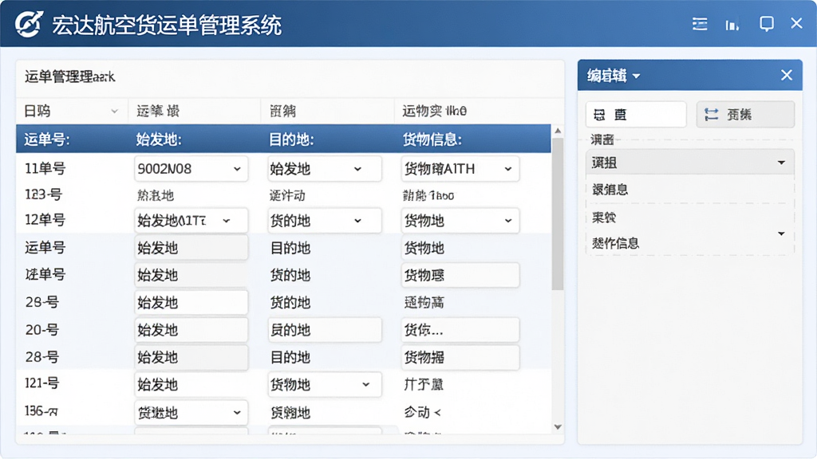
Task: Click the first button in edit panel
Action: 636,115
